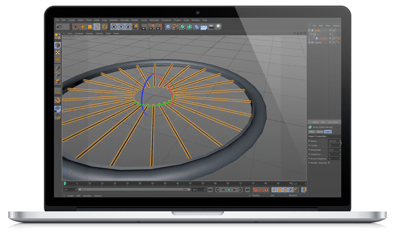Open the material Create menu

70,195
